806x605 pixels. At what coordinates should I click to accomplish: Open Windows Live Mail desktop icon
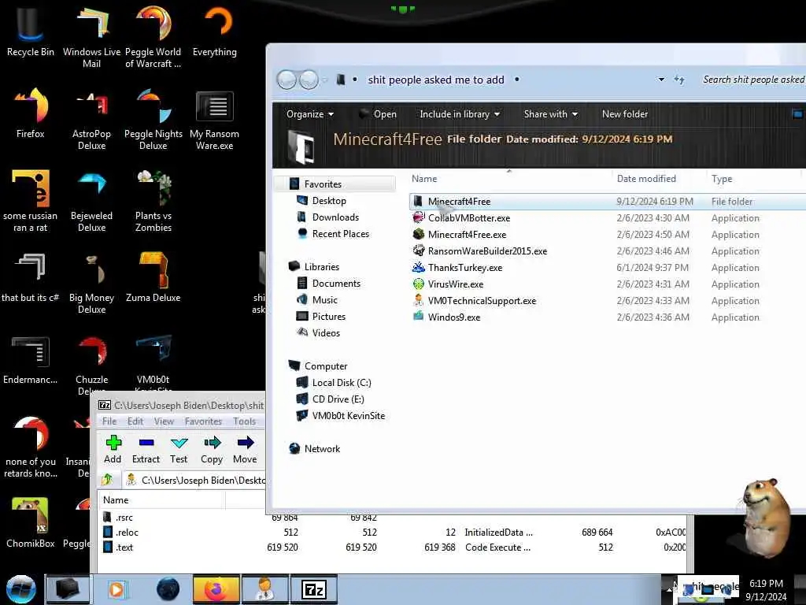click(x=91, y=36)
